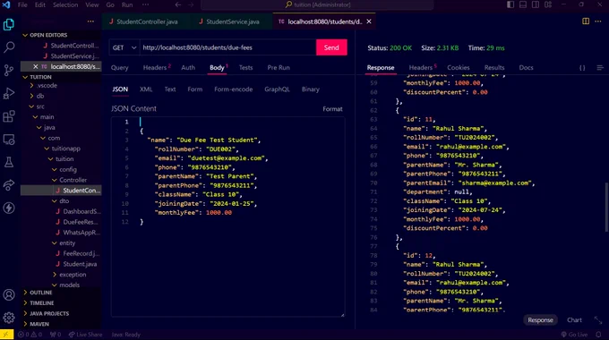Switch to Chart view button

[574, 320]
